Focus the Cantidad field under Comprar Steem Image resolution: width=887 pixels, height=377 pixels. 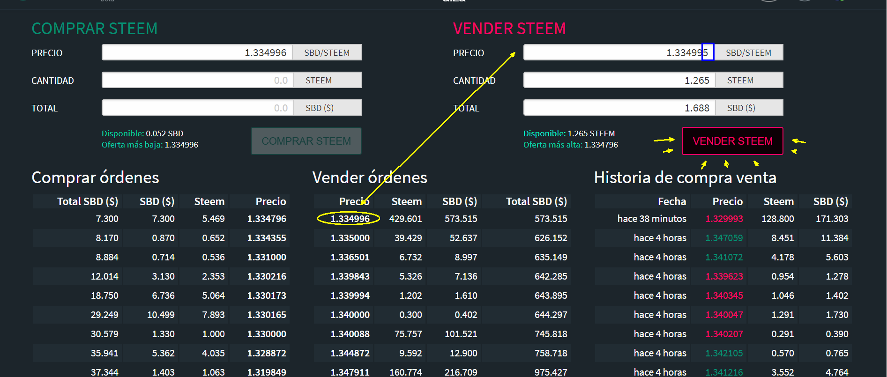point(197,80)
